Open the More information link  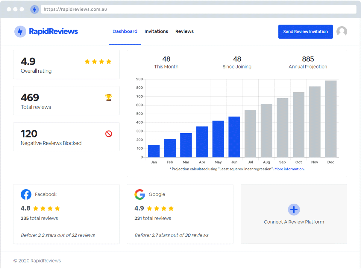(x=289, y=169)
